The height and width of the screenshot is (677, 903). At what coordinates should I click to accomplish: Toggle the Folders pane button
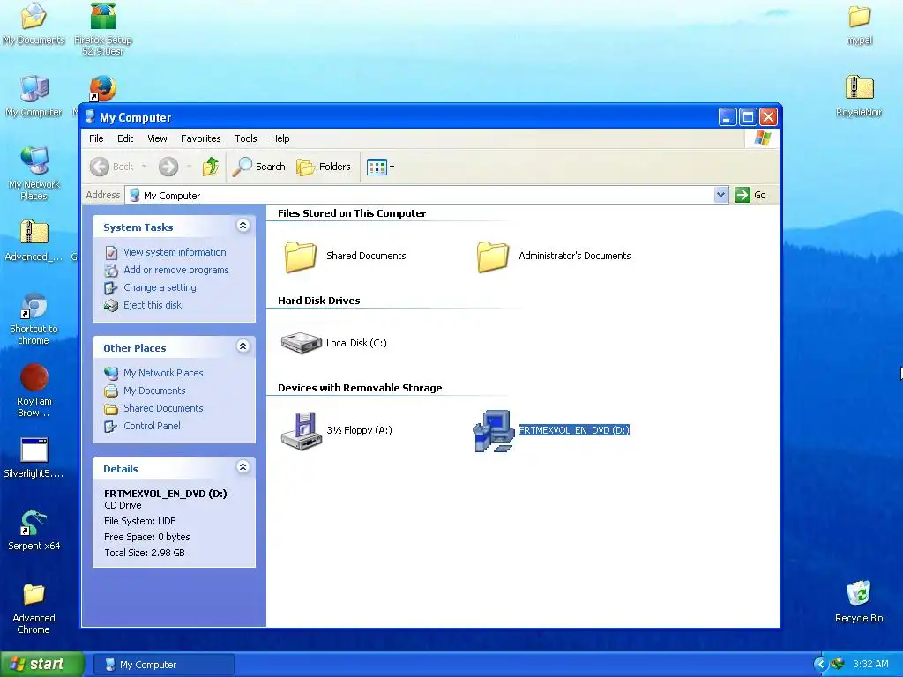[324, 167]
